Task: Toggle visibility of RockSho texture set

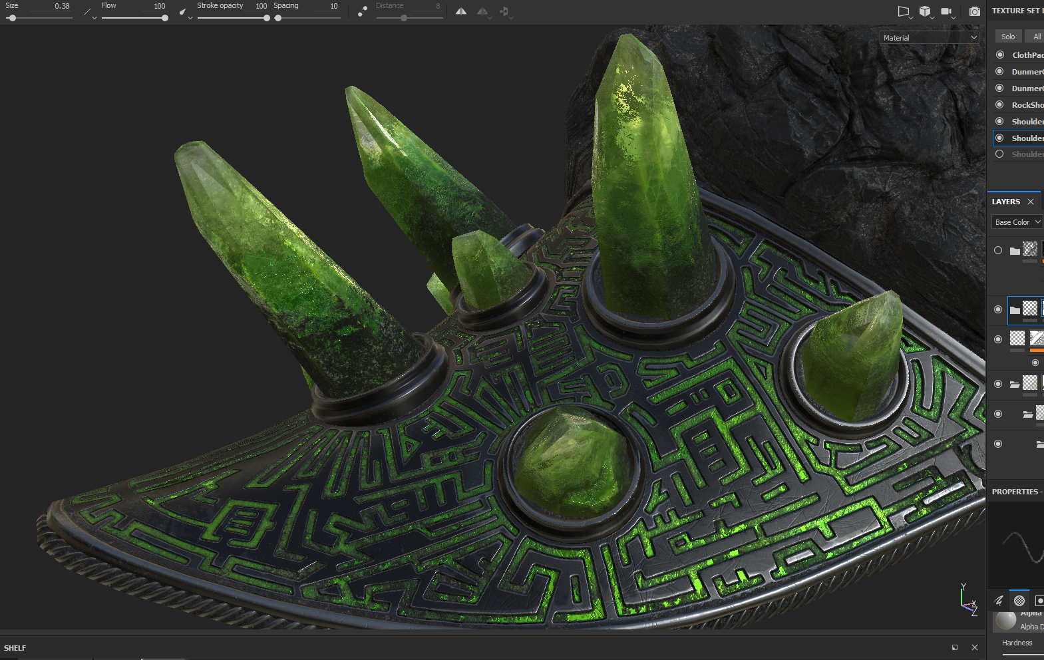Action: point(999,104)
